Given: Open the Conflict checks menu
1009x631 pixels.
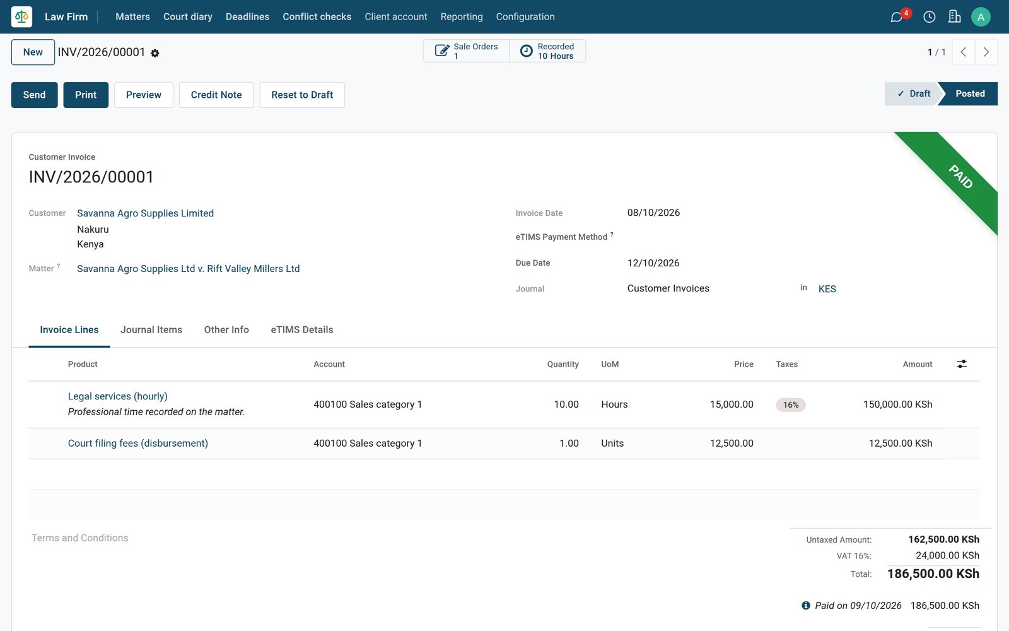Looking at the screenshot, I should 317,16.
